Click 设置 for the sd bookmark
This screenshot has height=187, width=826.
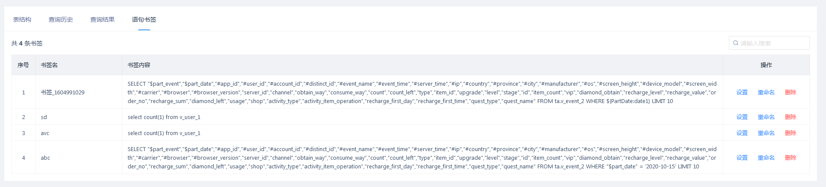742,117
